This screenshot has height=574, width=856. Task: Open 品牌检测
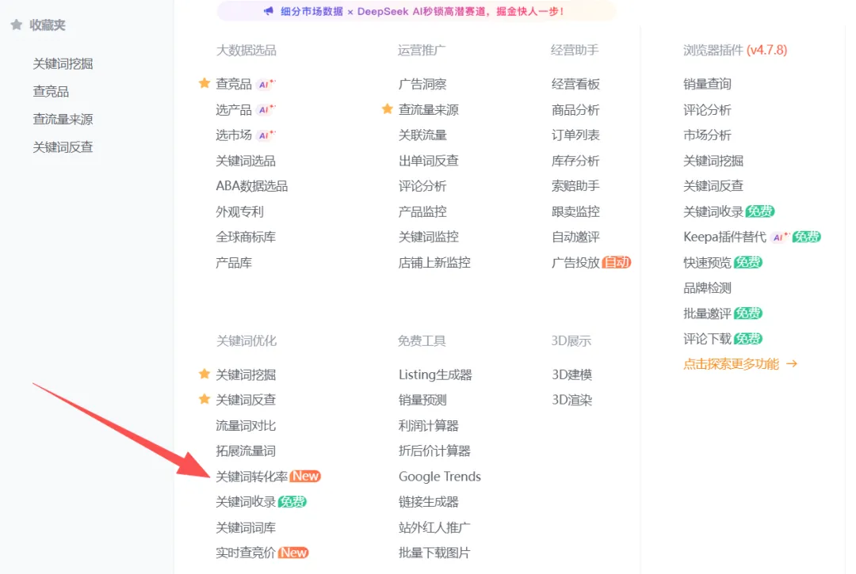707,288
